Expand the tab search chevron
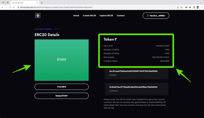 201,2
